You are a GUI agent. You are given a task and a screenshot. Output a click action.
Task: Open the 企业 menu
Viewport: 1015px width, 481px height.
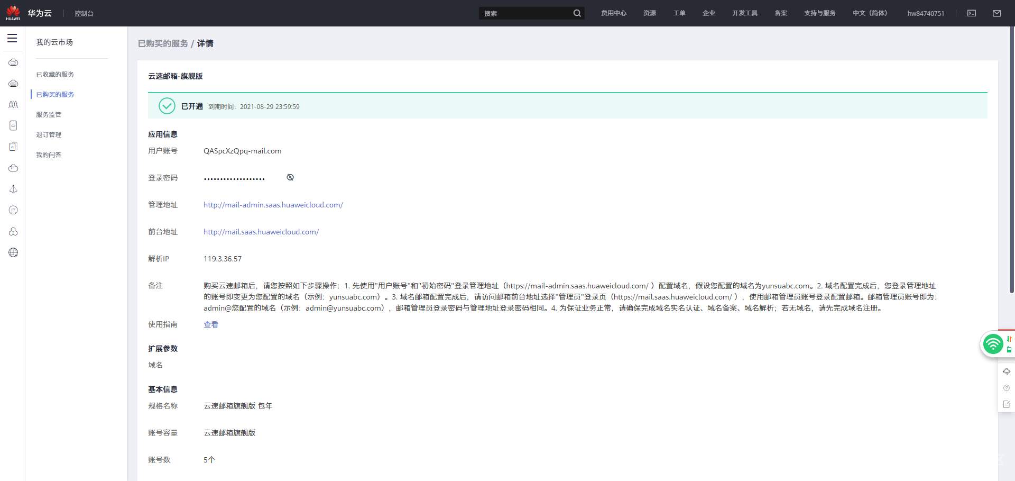click(x=709, y=13)
